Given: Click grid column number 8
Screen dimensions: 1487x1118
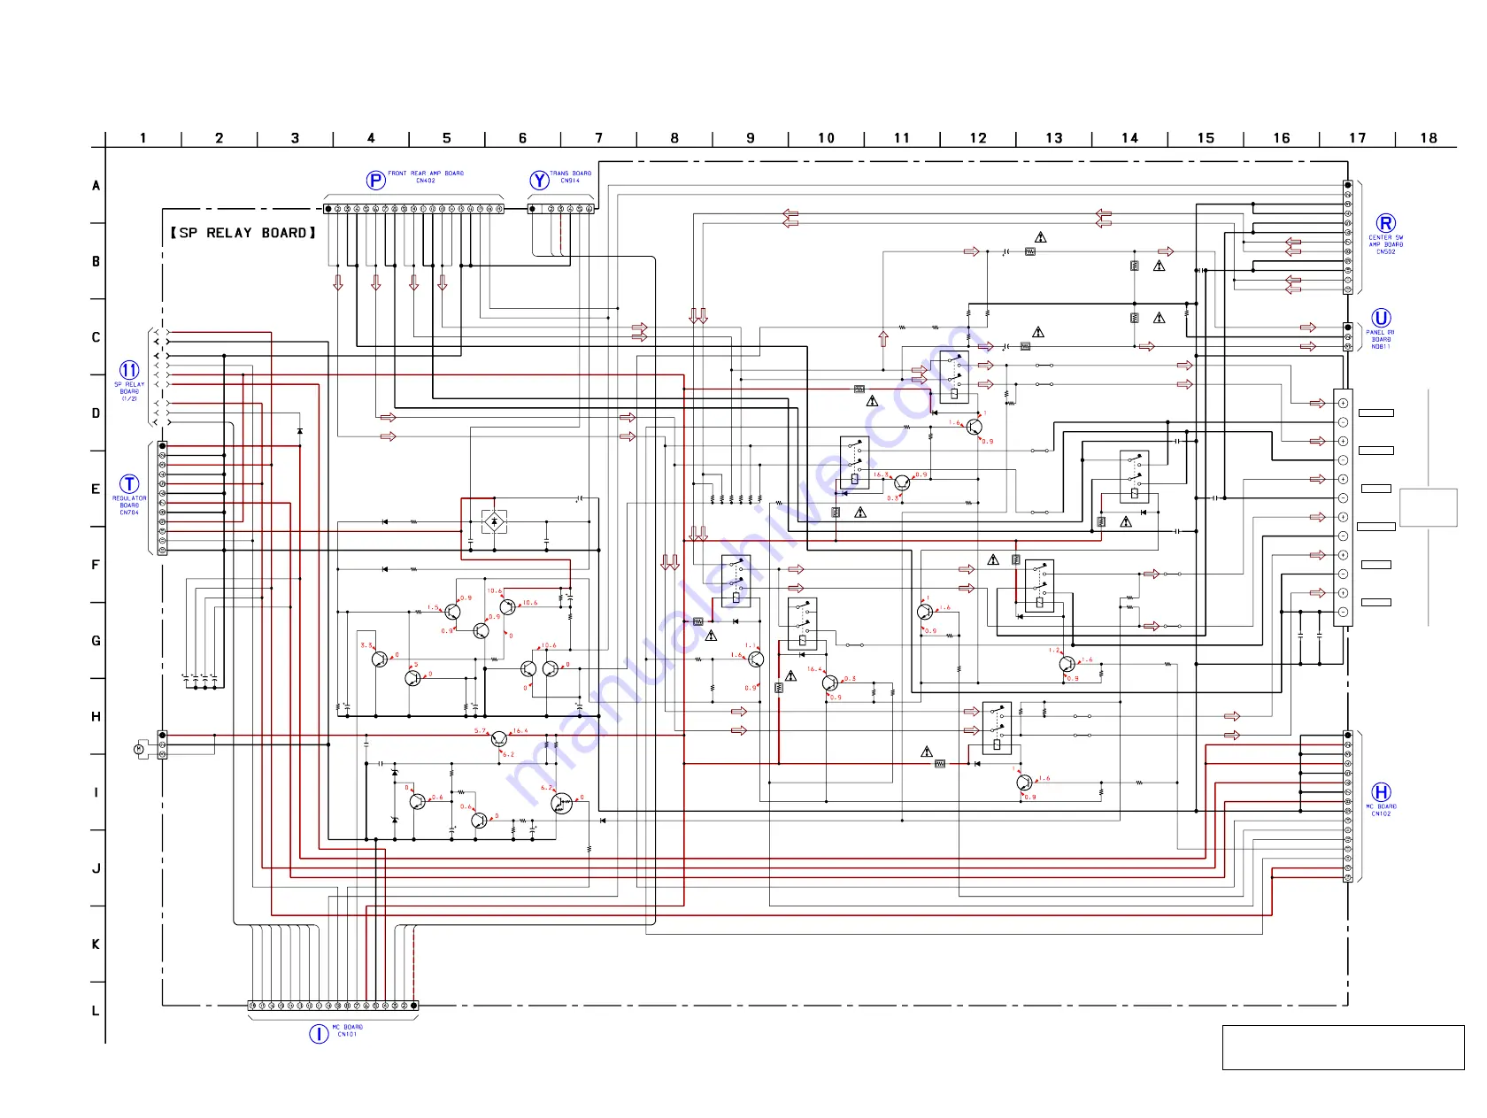Looking at the screenshot, I should tap(674, 138).
